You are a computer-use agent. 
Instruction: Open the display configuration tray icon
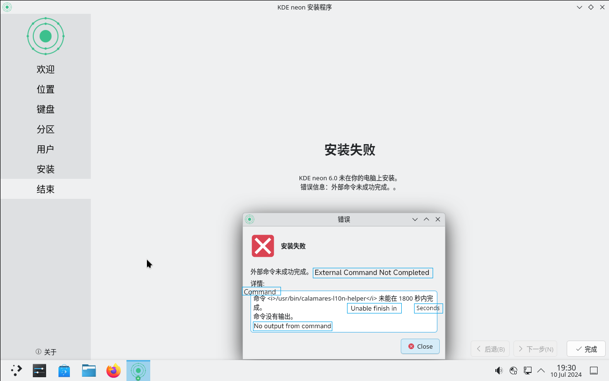coord(528,371)
